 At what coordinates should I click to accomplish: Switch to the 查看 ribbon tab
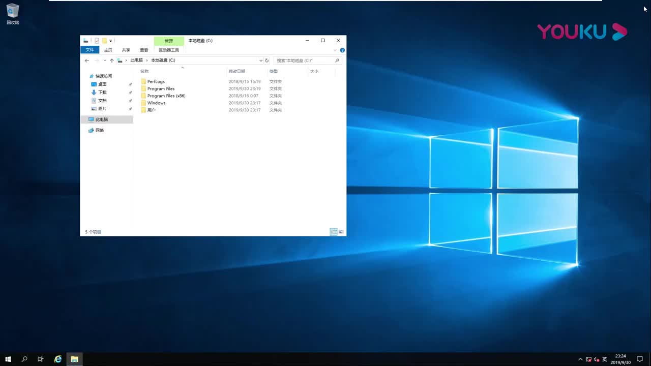click(x=144, y=50)
